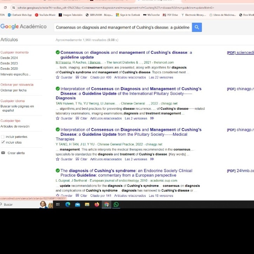The width and height of the screenshot is (254, 254).
Task: Click star Guardar icon for Medical Therapies result
Action: pyautogui.click(x=58, y=159)
